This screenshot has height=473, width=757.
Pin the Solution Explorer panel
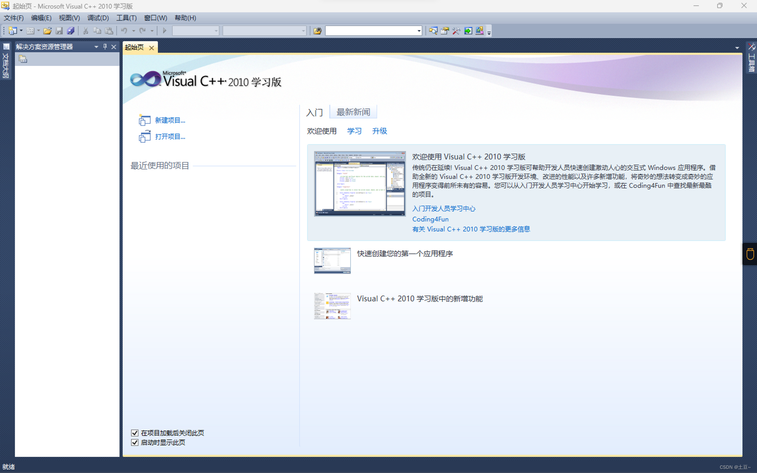pyautogui.click(x=105, y=47)
